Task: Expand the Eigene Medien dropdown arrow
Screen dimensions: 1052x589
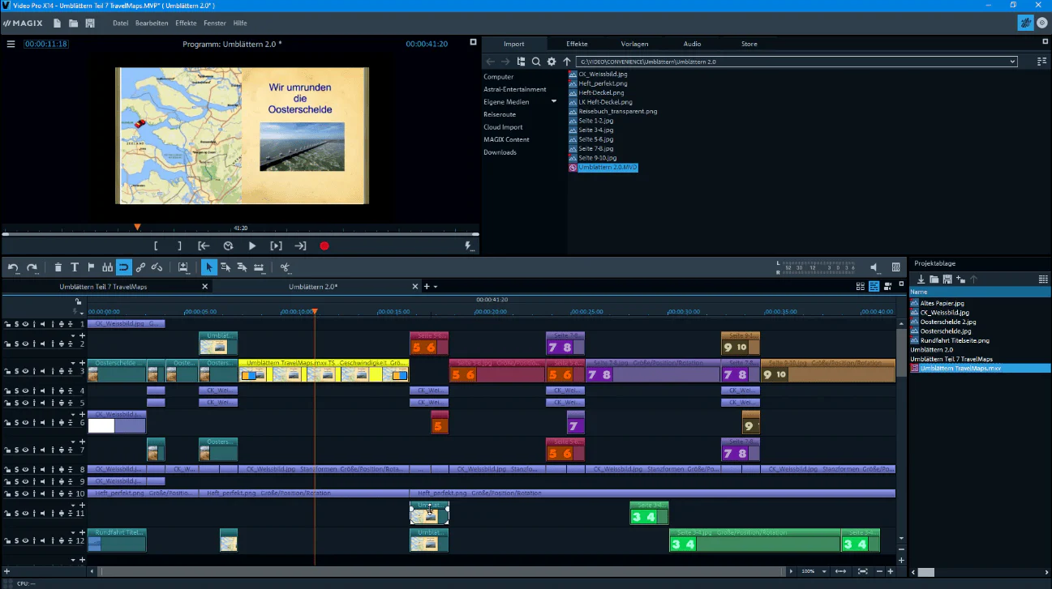Action: click(x=554, y=102)
